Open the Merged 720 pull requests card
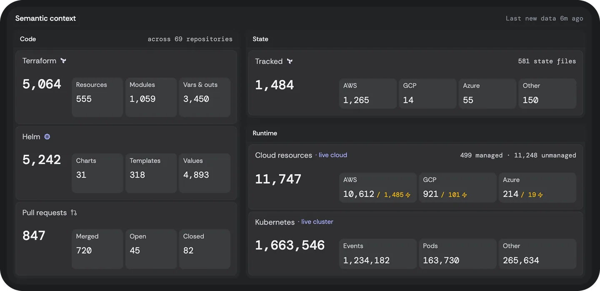 point(97,249)
